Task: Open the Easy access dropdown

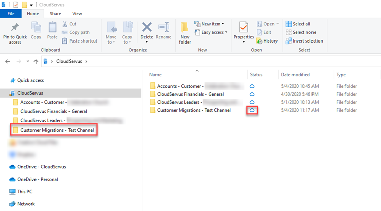Action: click(x=211, y=32)
